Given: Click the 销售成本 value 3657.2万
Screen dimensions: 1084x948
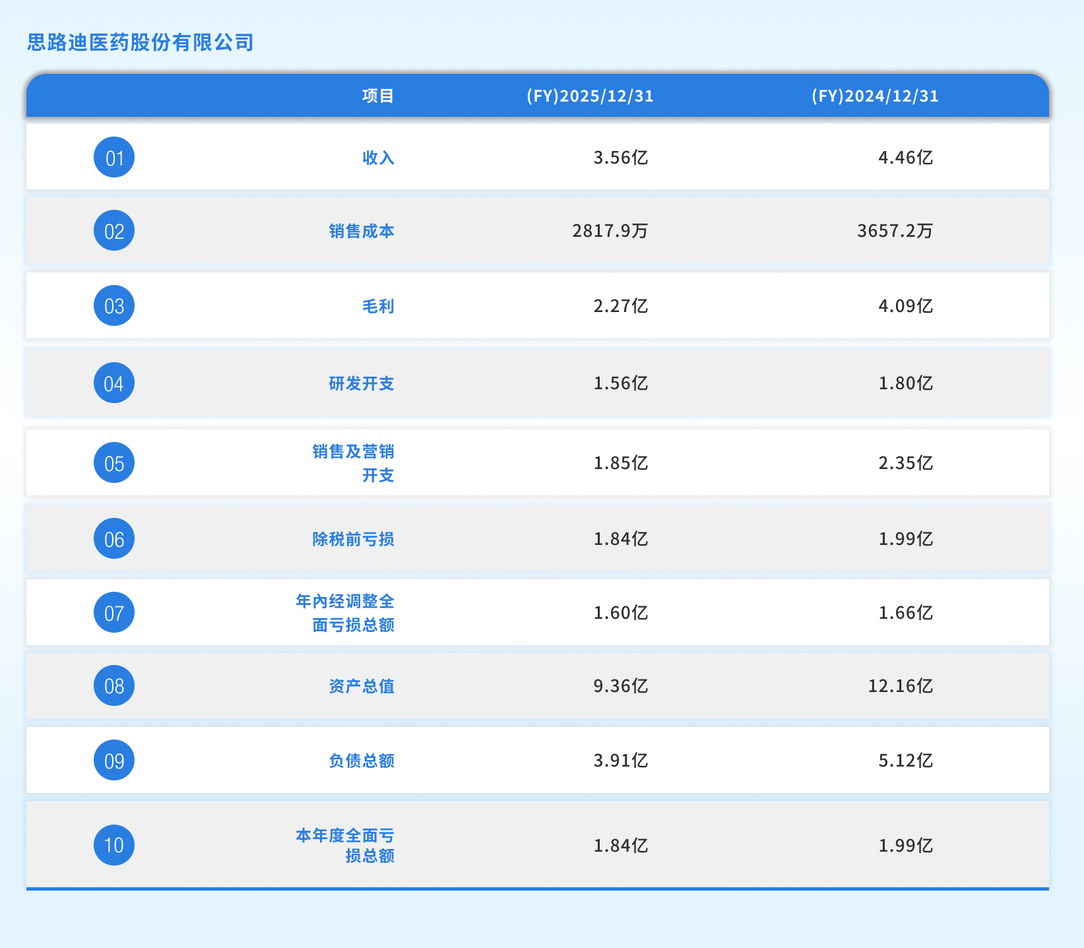Looking at the screenshot, I should click(895, 231).
